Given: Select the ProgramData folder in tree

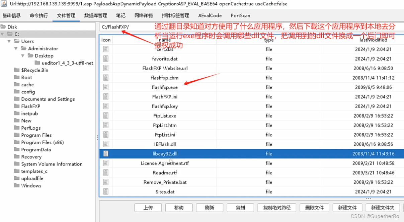Looking at the screenshot, I should coord(36,150).
